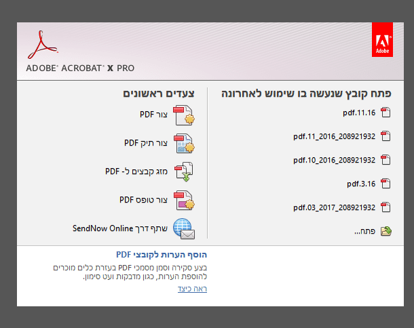Click the Adobe logo in the corner
This screenshot has height=328, width=414.
[x=382, y=40]
